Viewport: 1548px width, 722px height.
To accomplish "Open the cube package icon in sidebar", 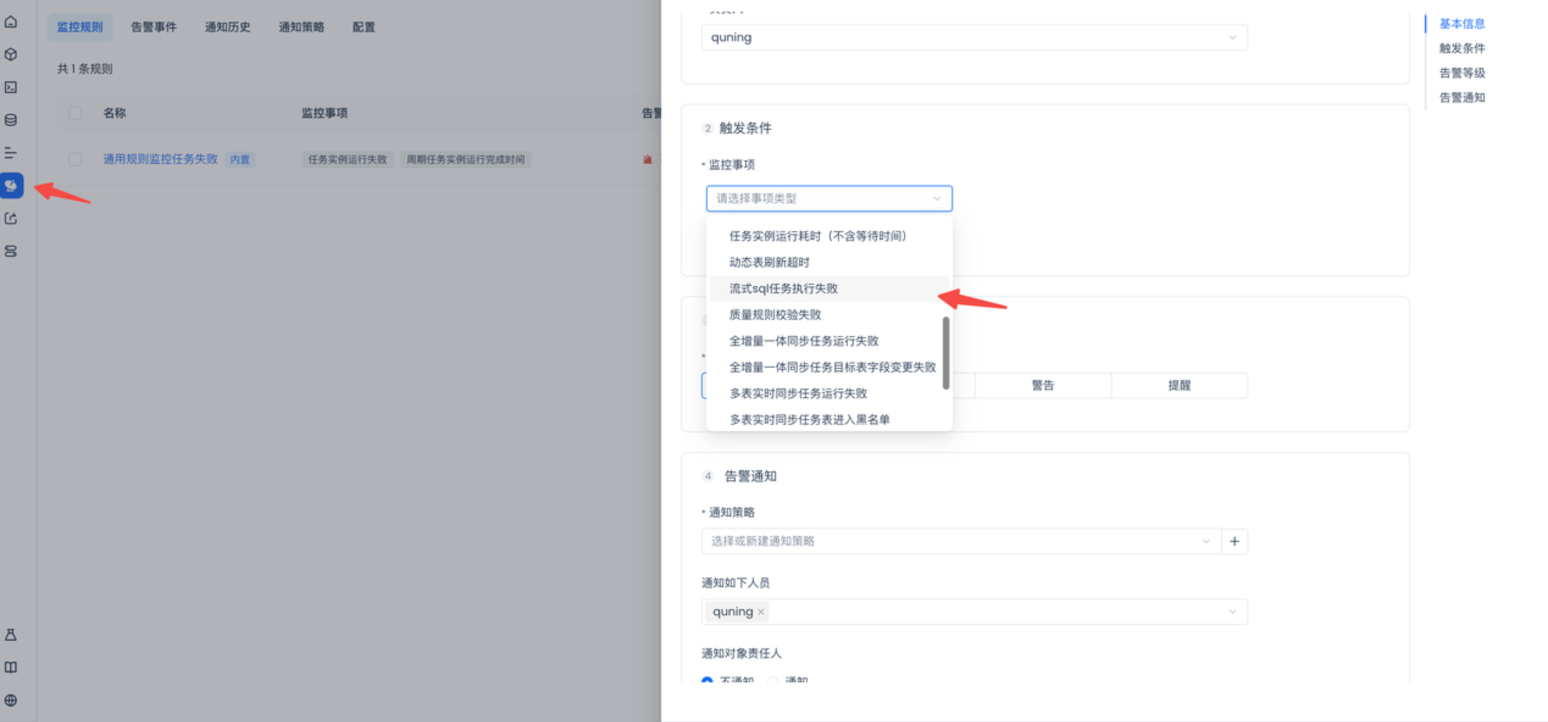I will coord(11,55).
